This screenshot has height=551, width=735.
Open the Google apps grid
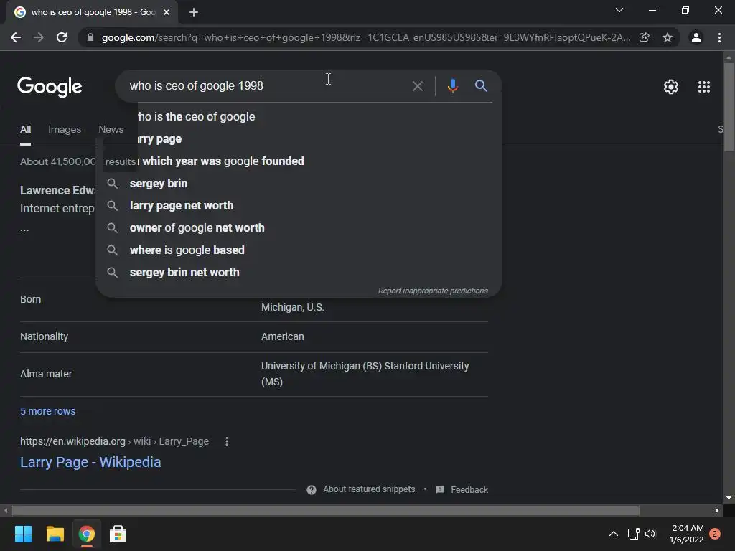point(704,87)
